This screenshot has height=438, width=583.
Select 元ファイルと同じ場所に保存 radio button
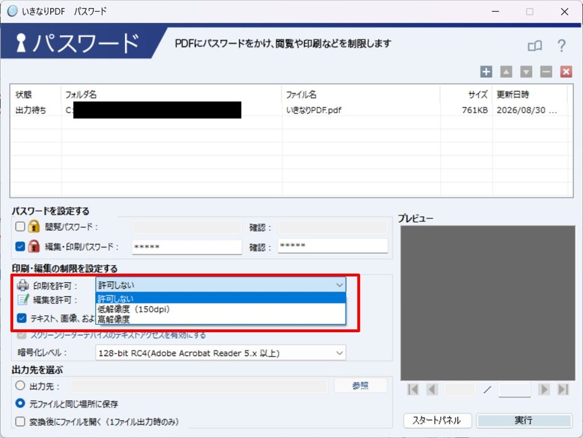[20, 403]
